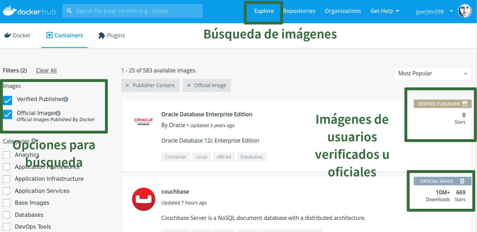
Task: Open the Most Popular sort dropdown
Action: [x=433, y=73]
